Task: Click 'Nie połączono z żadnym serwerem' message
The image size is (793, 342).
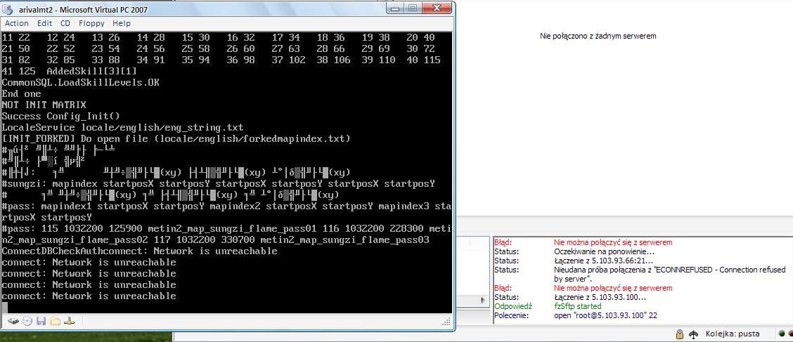Action: tap(598, 37)
